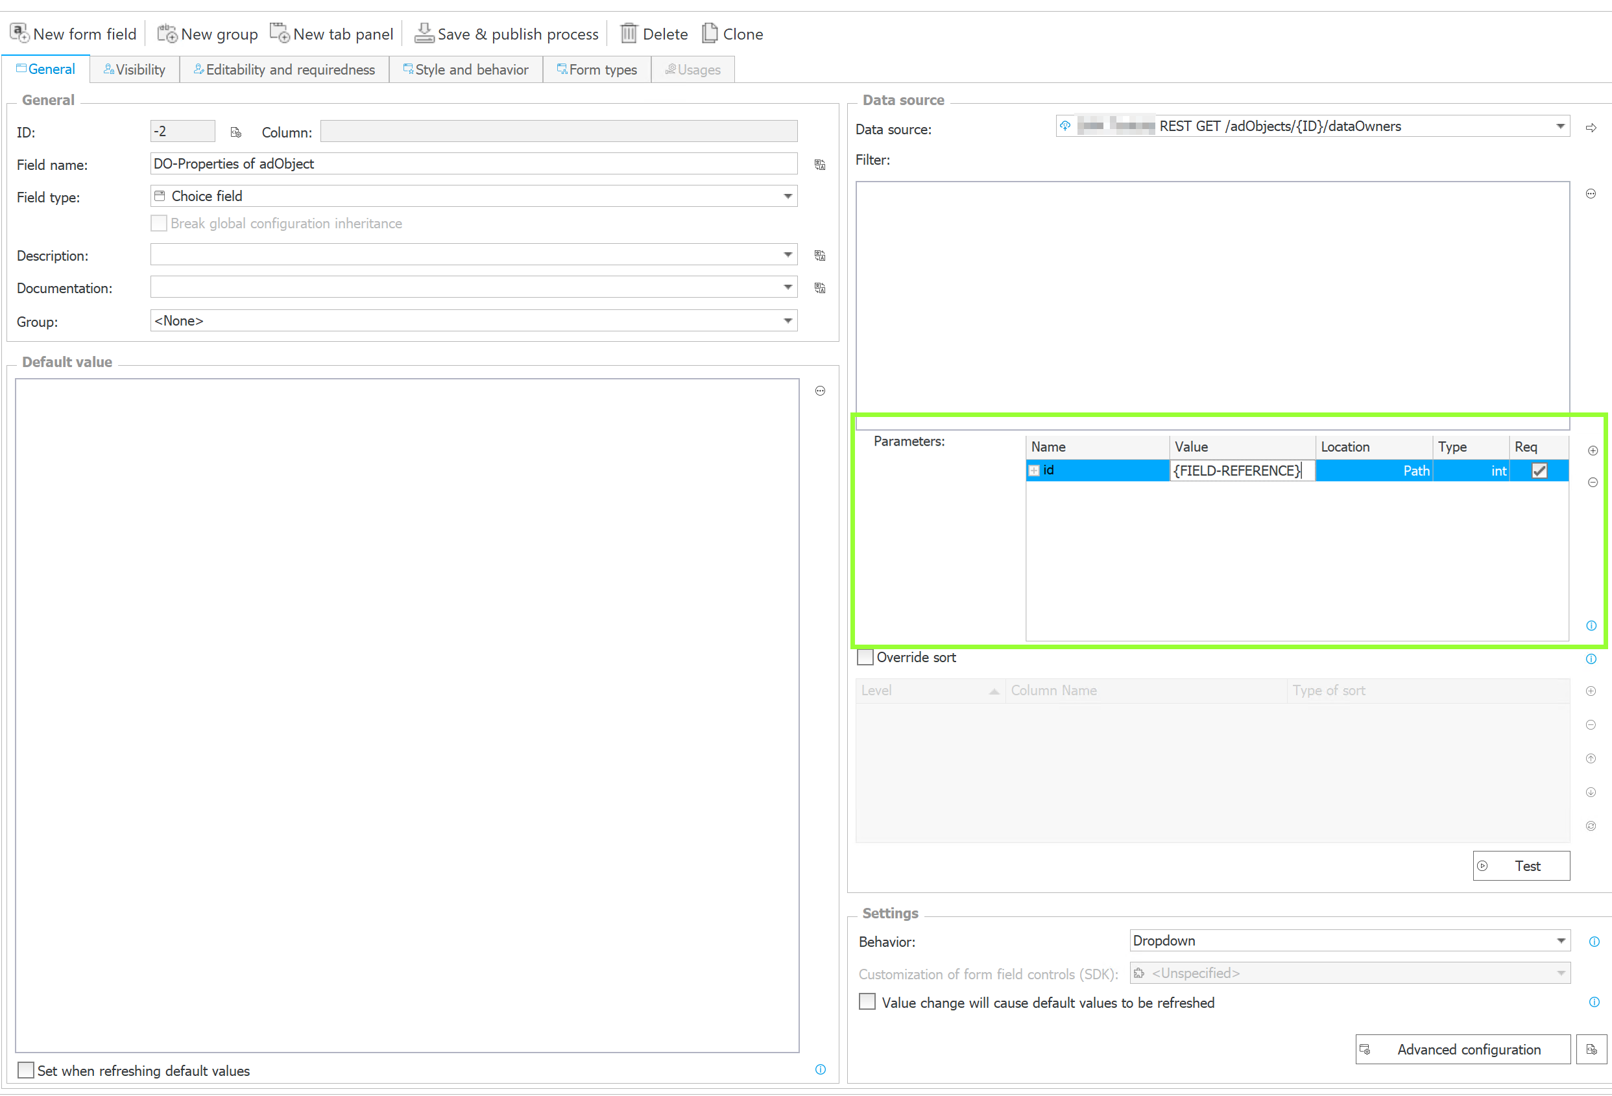Add parameter with plus icon
Screen dimensions: 1612x1096
(x=1593, y=451)
